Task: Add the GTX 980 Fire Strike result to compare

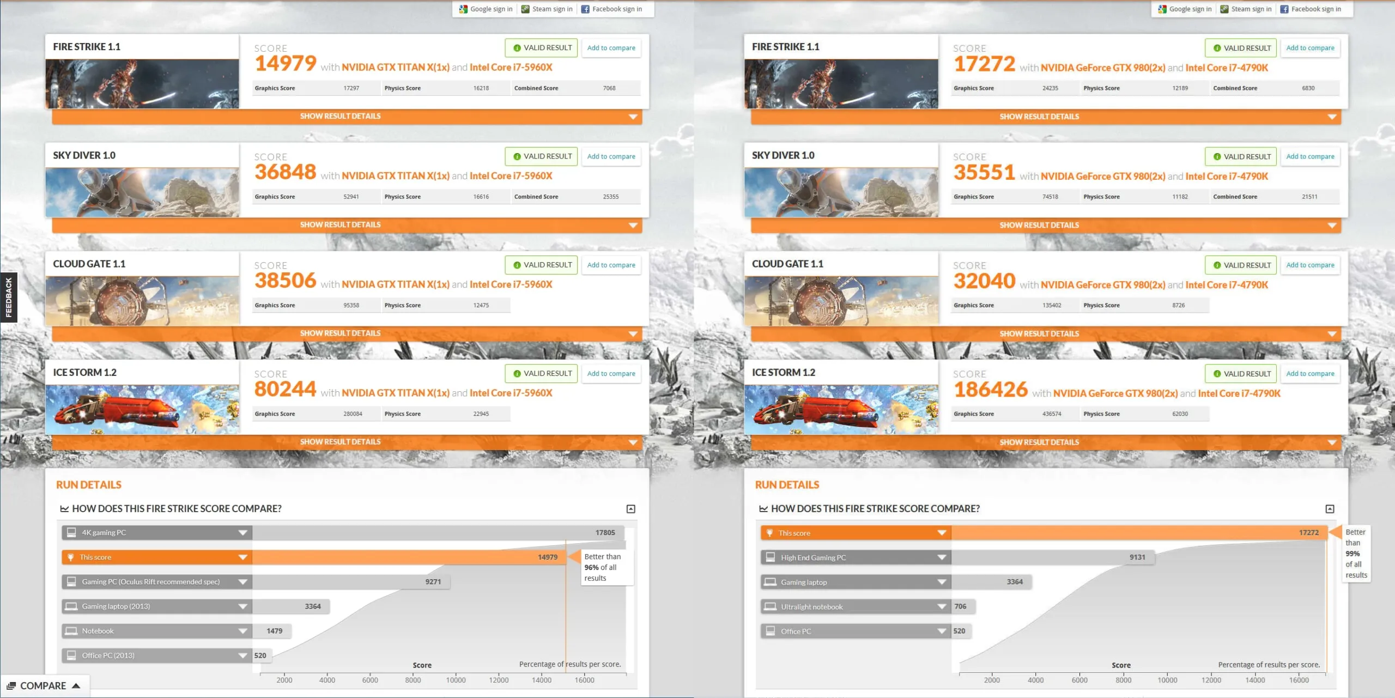Action: (1310, 48)
